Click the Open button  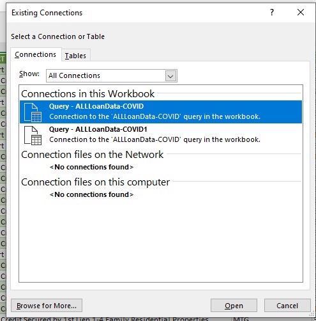[x=234, y=306]
